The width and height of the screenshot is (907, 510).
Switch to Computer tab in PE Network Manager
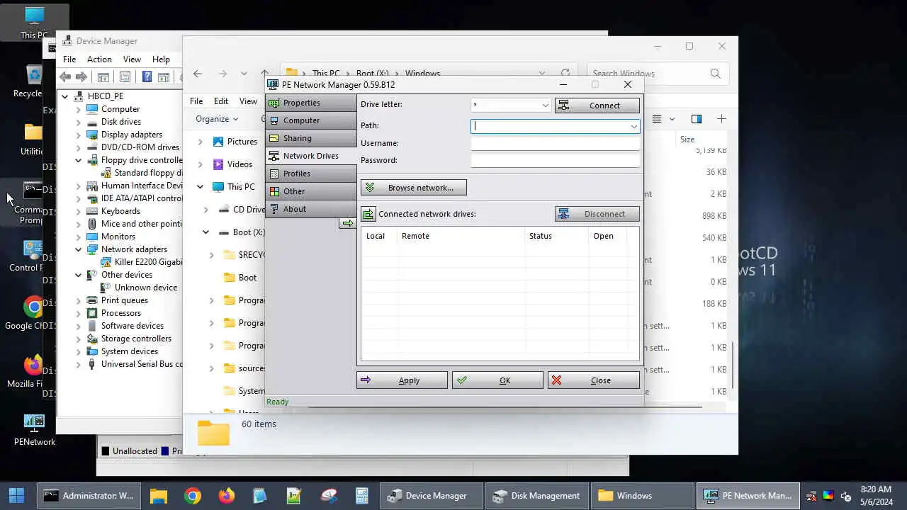point(311,120)
